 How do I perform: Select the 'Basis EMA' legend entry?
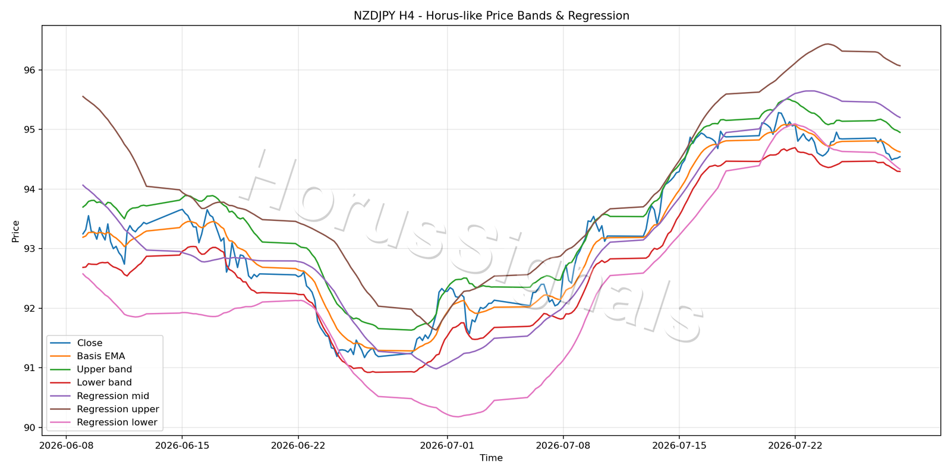click(x=100, y=356)
